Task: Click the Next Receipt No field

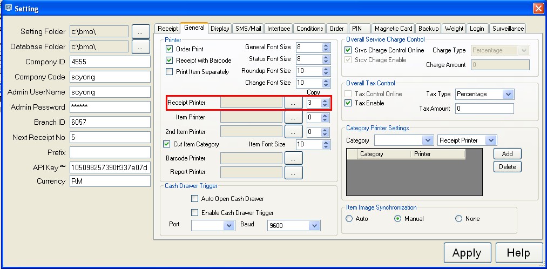Action: point(110,137)
